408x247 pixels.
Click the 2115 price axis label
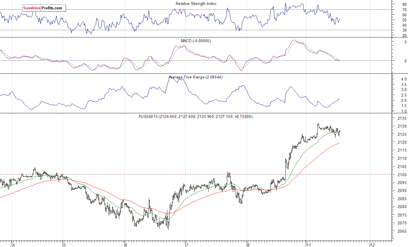coord(402,150)
